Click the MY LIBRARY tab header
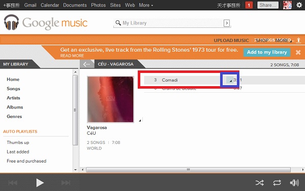 16,64
